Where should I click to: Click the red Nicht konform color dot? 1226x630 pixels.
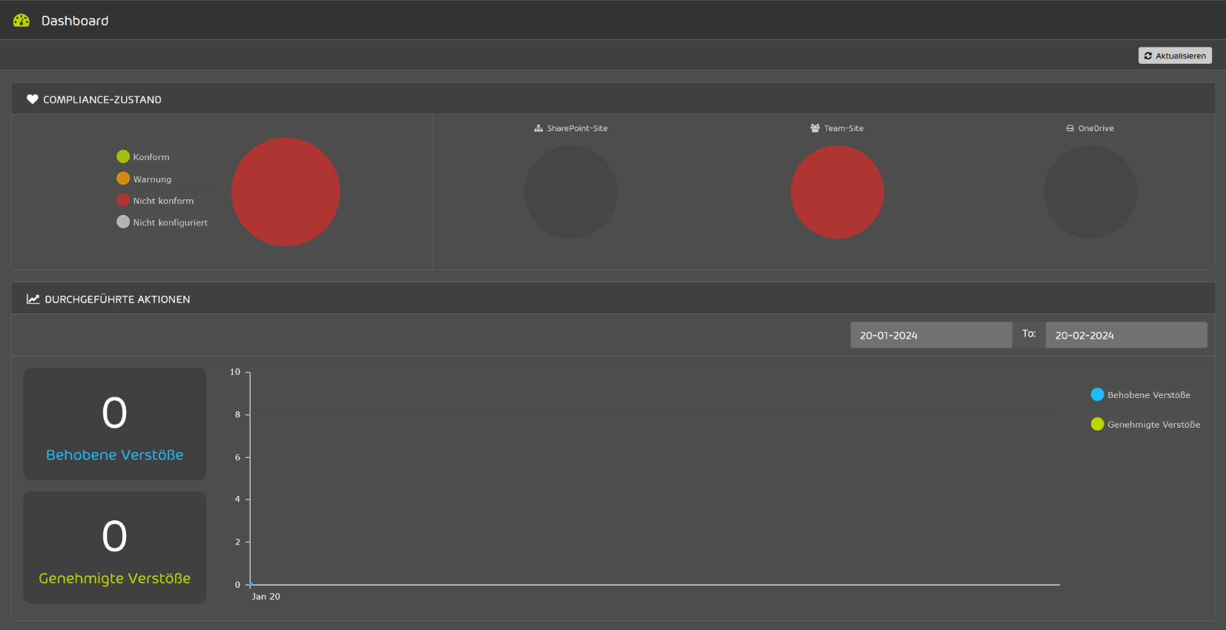(x=123, y=200)
